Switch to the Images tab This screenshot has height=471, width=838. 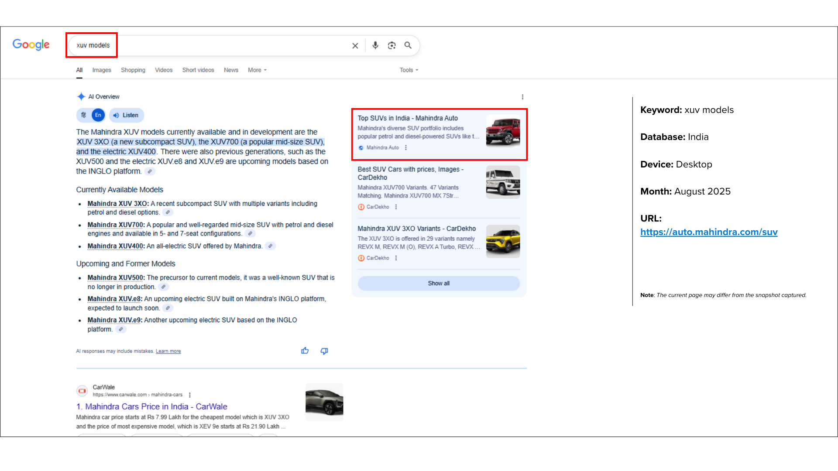[x=102, y=70]
